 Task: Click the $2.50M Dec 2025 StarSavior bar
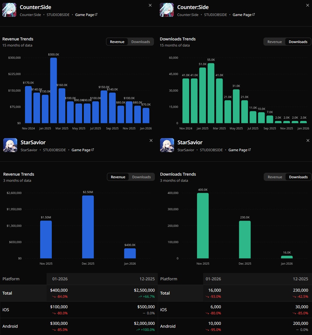(88, 227)
